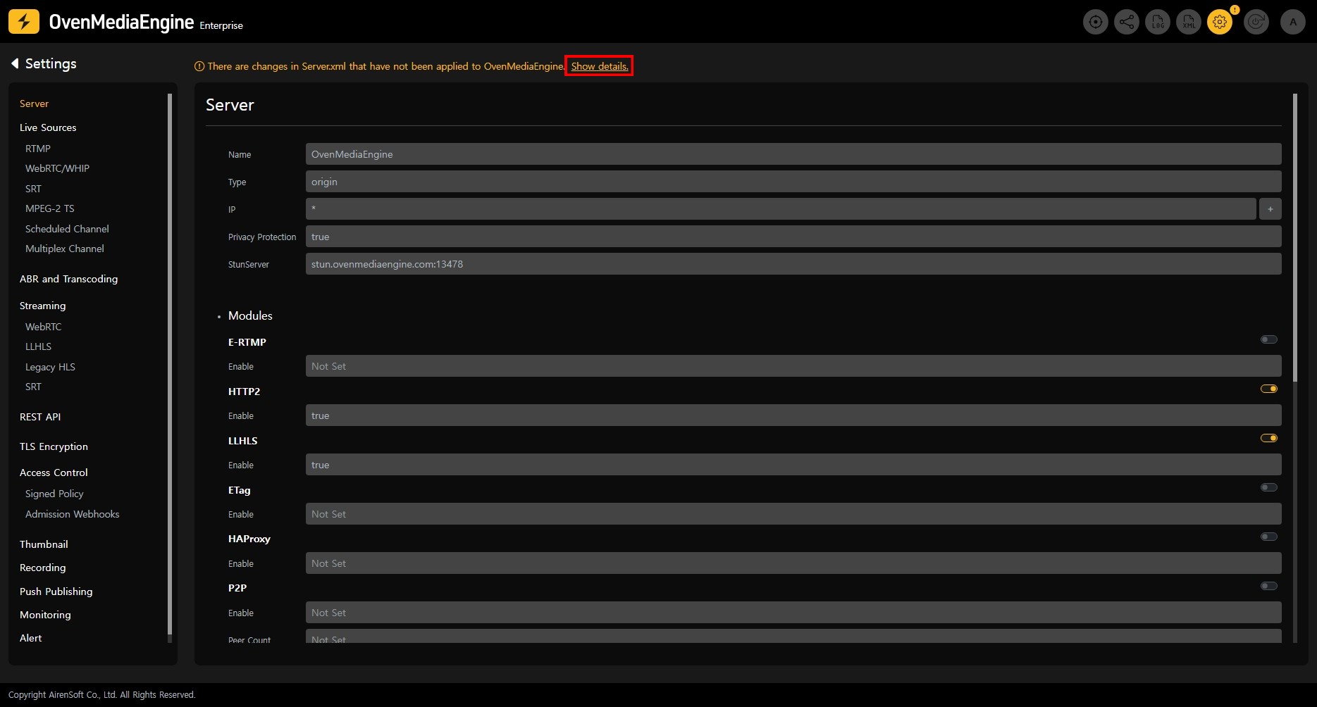Click the back arrow beside Settings
The width and height of the screenshot is (1317, 707).
15,63
